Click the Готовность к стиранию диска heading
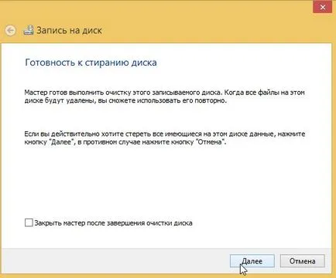This screenshot has height=278, width=336. [x=91, y=63]
